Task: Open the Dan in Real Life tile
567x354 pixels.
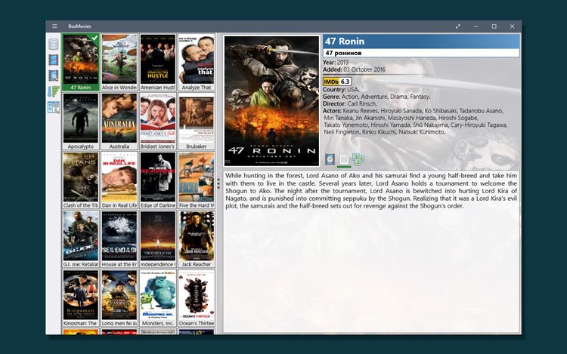Action: tap(119, 180)
